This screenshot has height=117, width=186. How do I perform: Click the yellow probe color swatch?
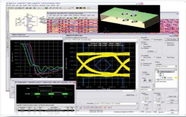point(176,78)
